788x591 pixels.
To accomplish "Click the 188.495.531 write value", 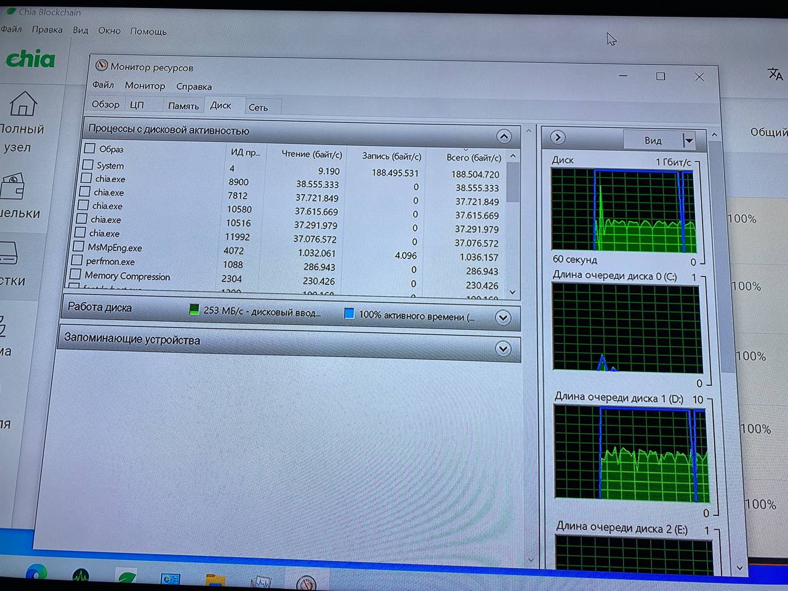I will (x=395, y=173).
